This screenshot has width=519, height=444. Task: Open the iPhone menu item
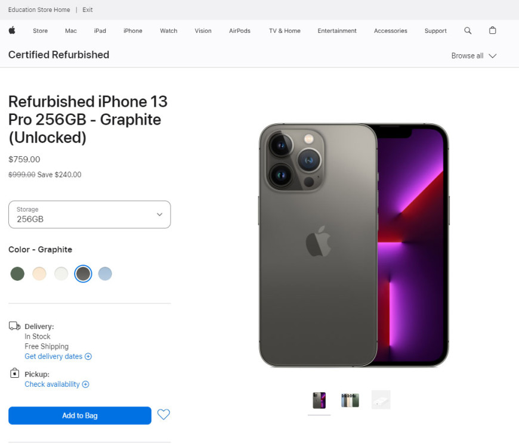132,31
